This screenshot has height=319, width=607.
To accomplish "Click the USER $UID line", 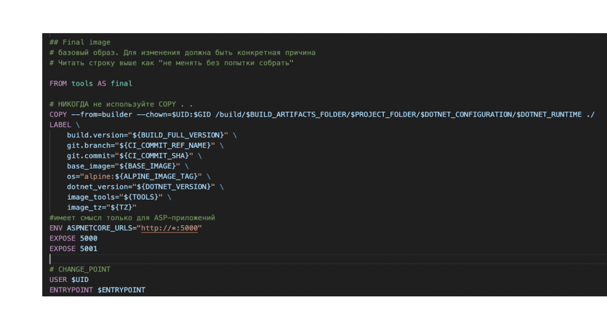I will 69,279.
